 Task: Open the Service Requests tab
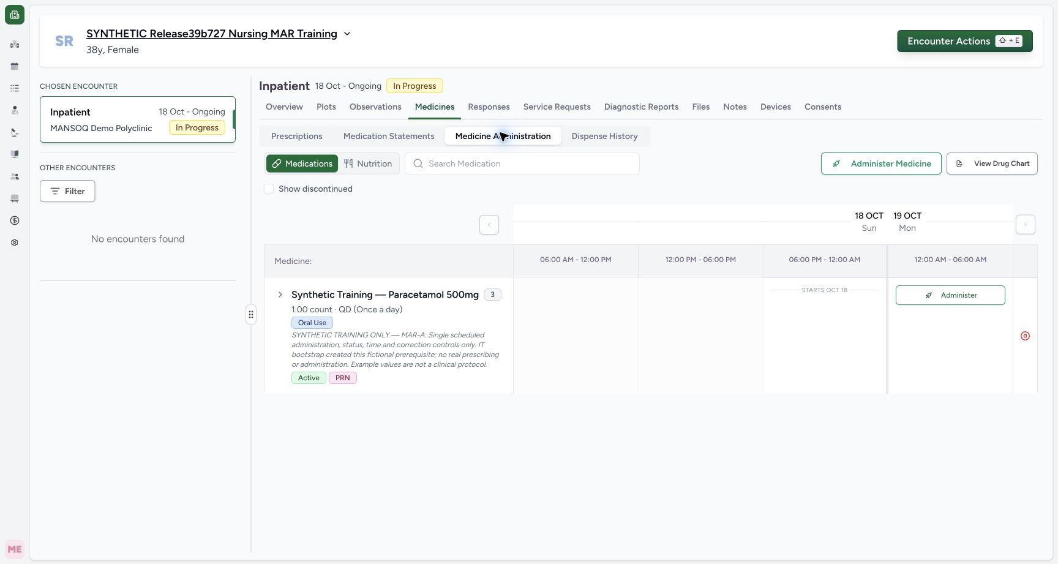tap(557, 107)
